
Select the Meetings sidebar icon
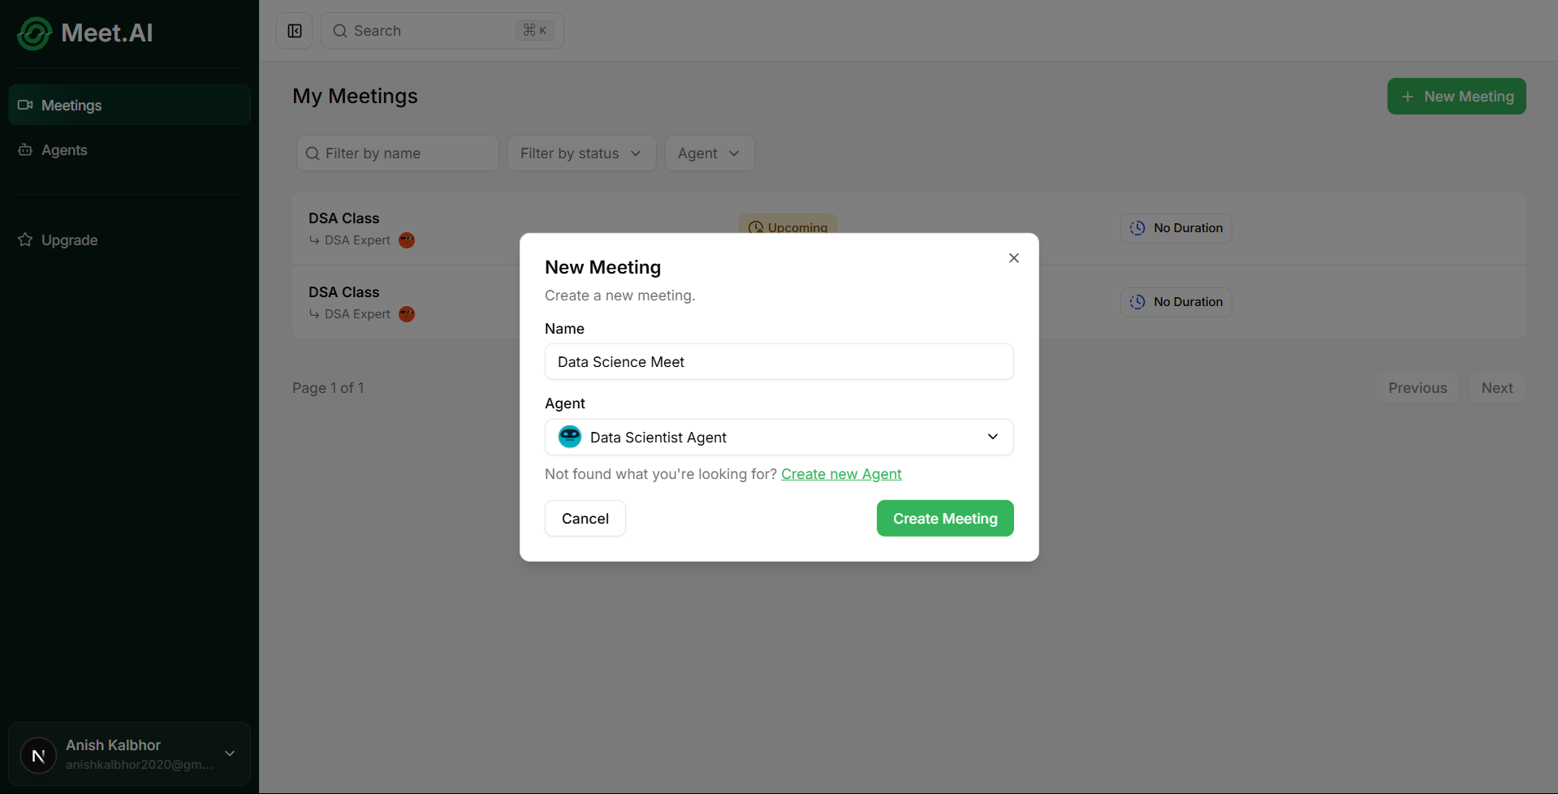coord(25,104)
